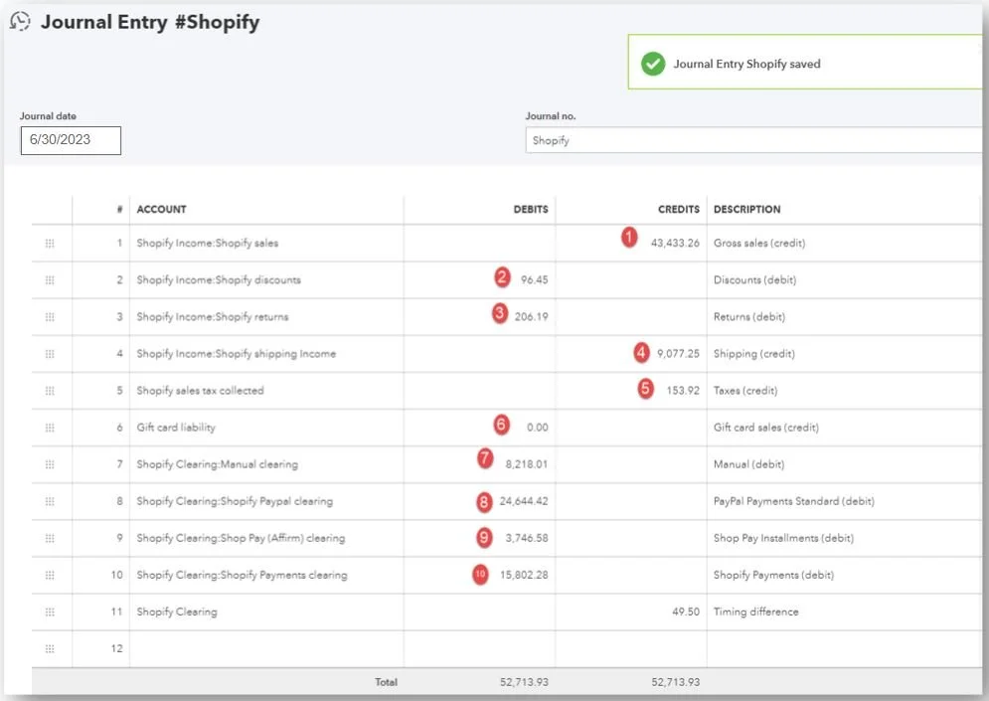
Task: Click the Discounts (debit) description
Action: [754, 279]
